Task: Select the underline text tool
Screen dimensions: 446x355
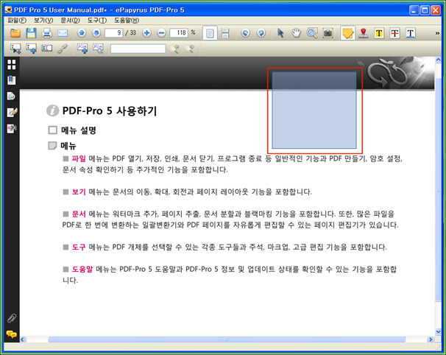Action: pos(410,33)
